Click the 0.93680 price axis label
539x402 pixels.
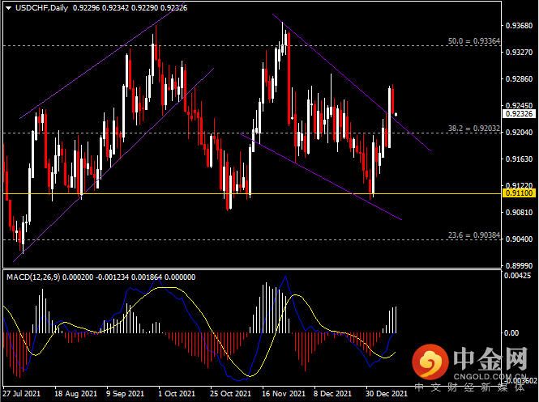518,26
